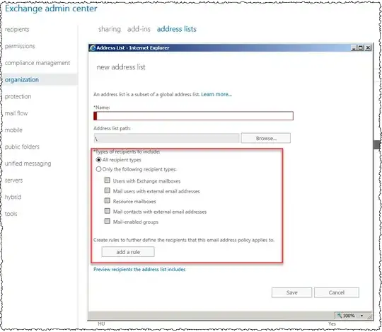Check Resource mailboxes option
The image size is (382, 332).
coord(108,201)
